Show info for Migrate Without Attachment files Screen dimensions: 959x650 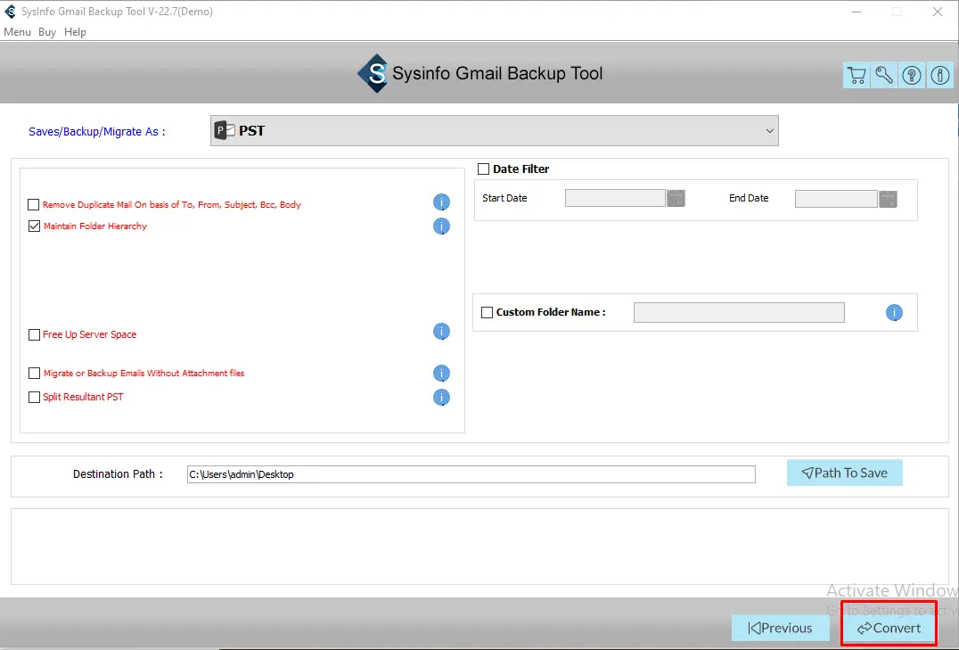[441, 374]
